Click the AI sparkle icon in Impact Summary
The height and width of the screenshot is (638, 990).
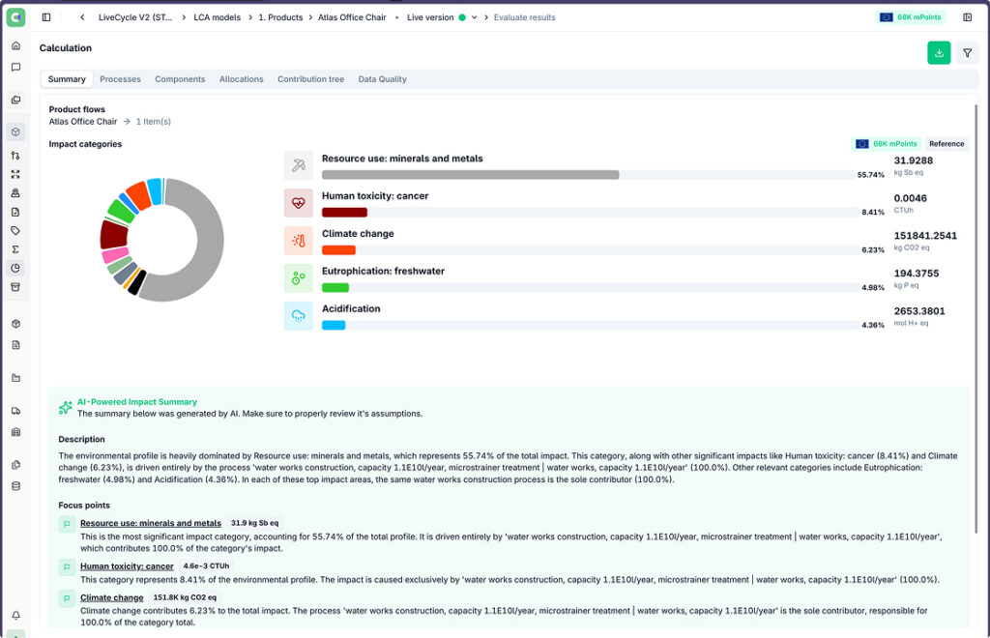(65, 408)
